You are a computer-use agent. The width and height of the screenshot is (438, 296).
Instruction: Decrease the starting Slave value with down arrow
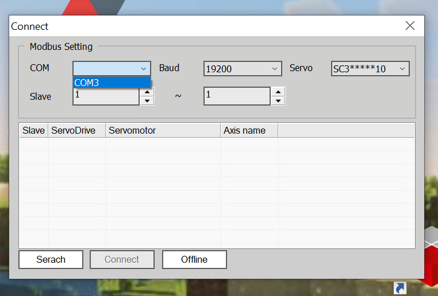point(147,101)
